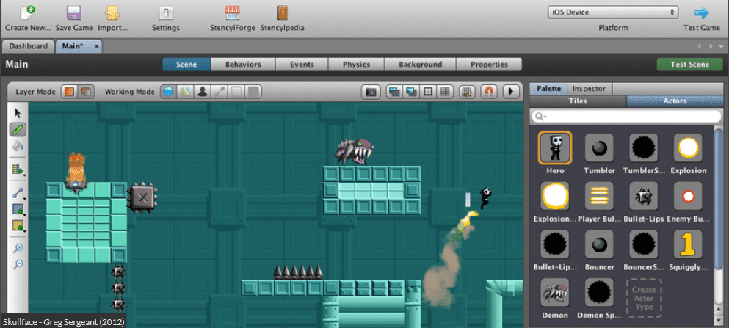Select the Hero actor thumbnail
This screenshot has width=729, height=328.
tap(555, 148)
